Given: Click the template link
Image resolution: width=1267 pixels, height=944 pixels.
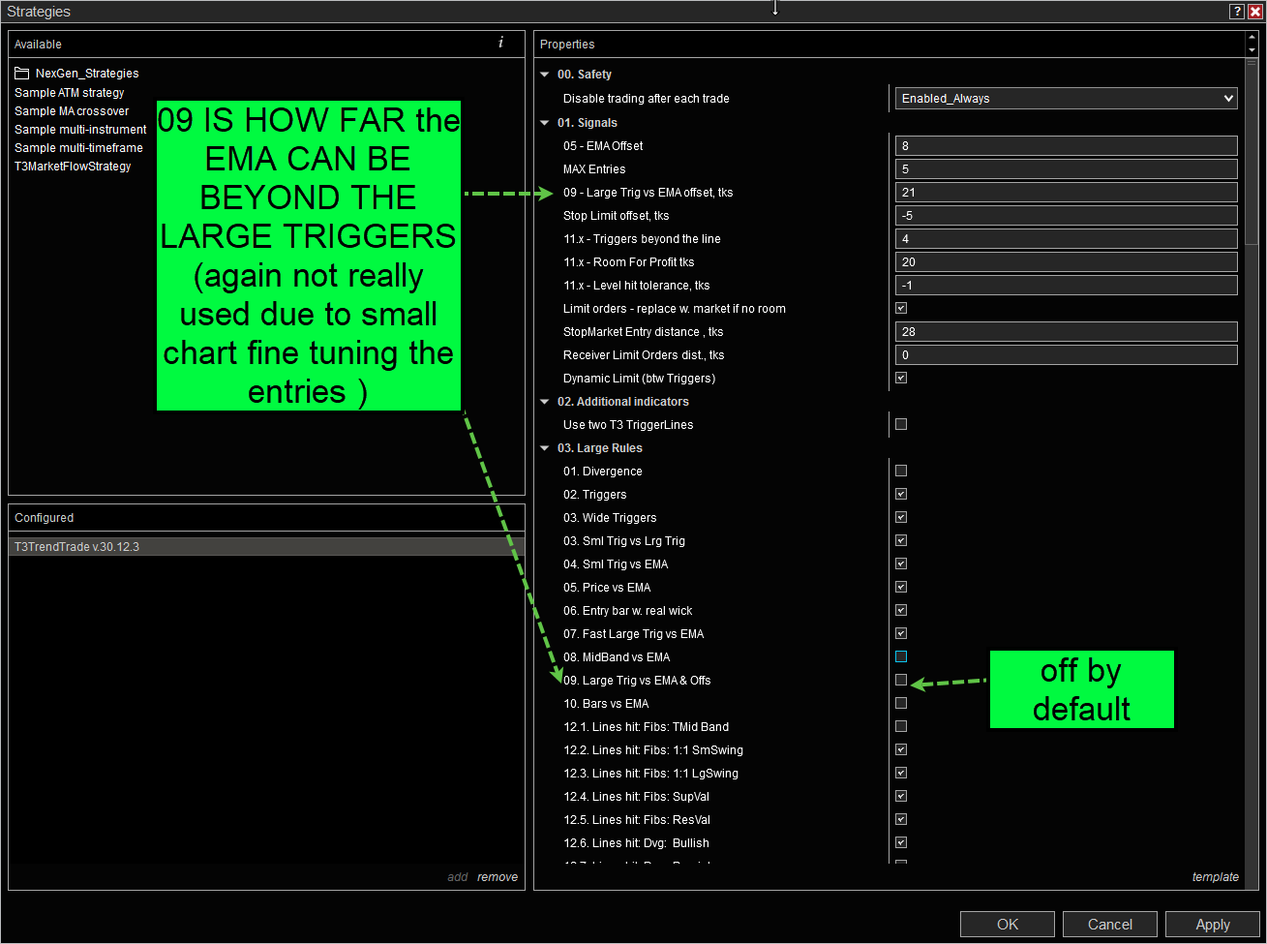Looking at the screenshot, I should pyautogui.click(x=1215, y=877).
